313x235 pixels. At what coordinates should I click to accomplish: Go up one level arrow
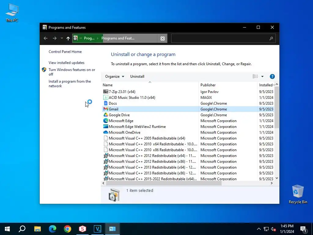[x=68, y=38]
